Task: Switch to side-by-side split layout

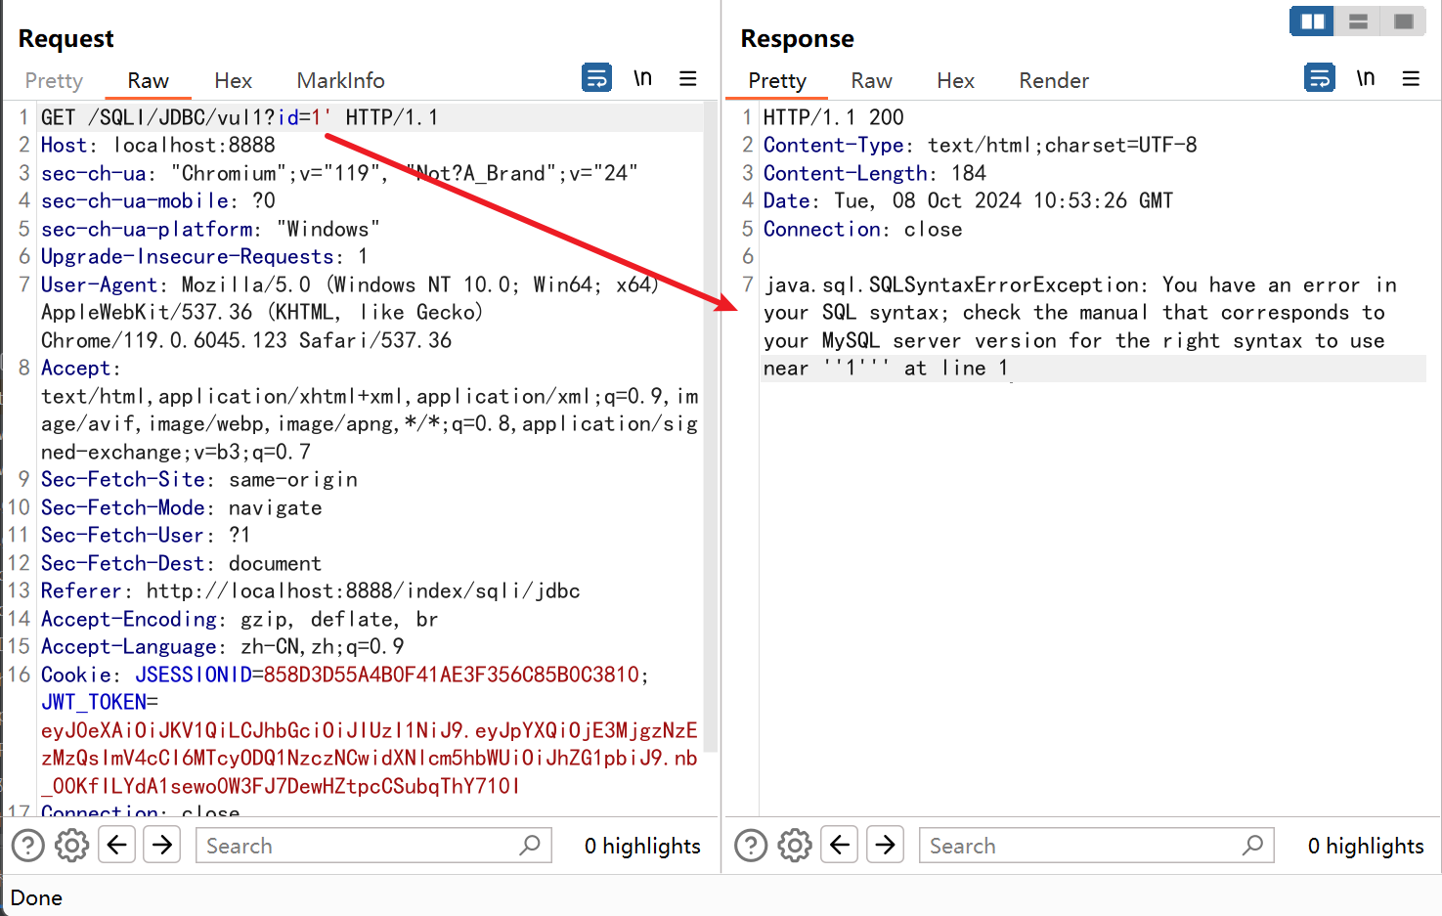Action: tap(1312, 22)
